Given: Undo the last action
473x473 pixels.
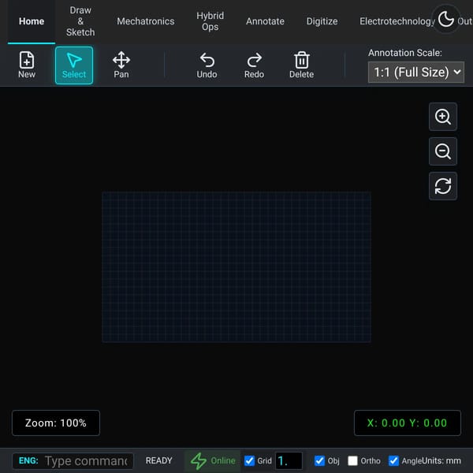Looking at the screenshot, I should [x=207, y=65].
